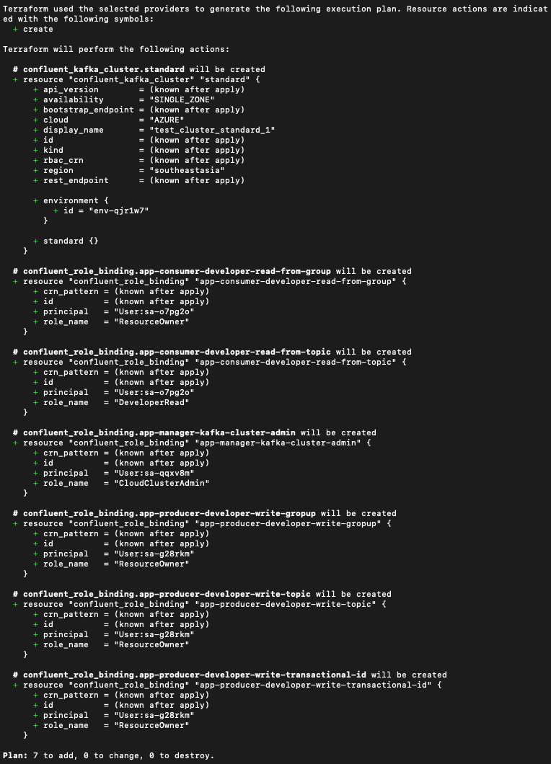The width and height of the screenshot is (551, 764).
Task: Click the app-producer-developer-write-topic heading
Action: [167, 594]
